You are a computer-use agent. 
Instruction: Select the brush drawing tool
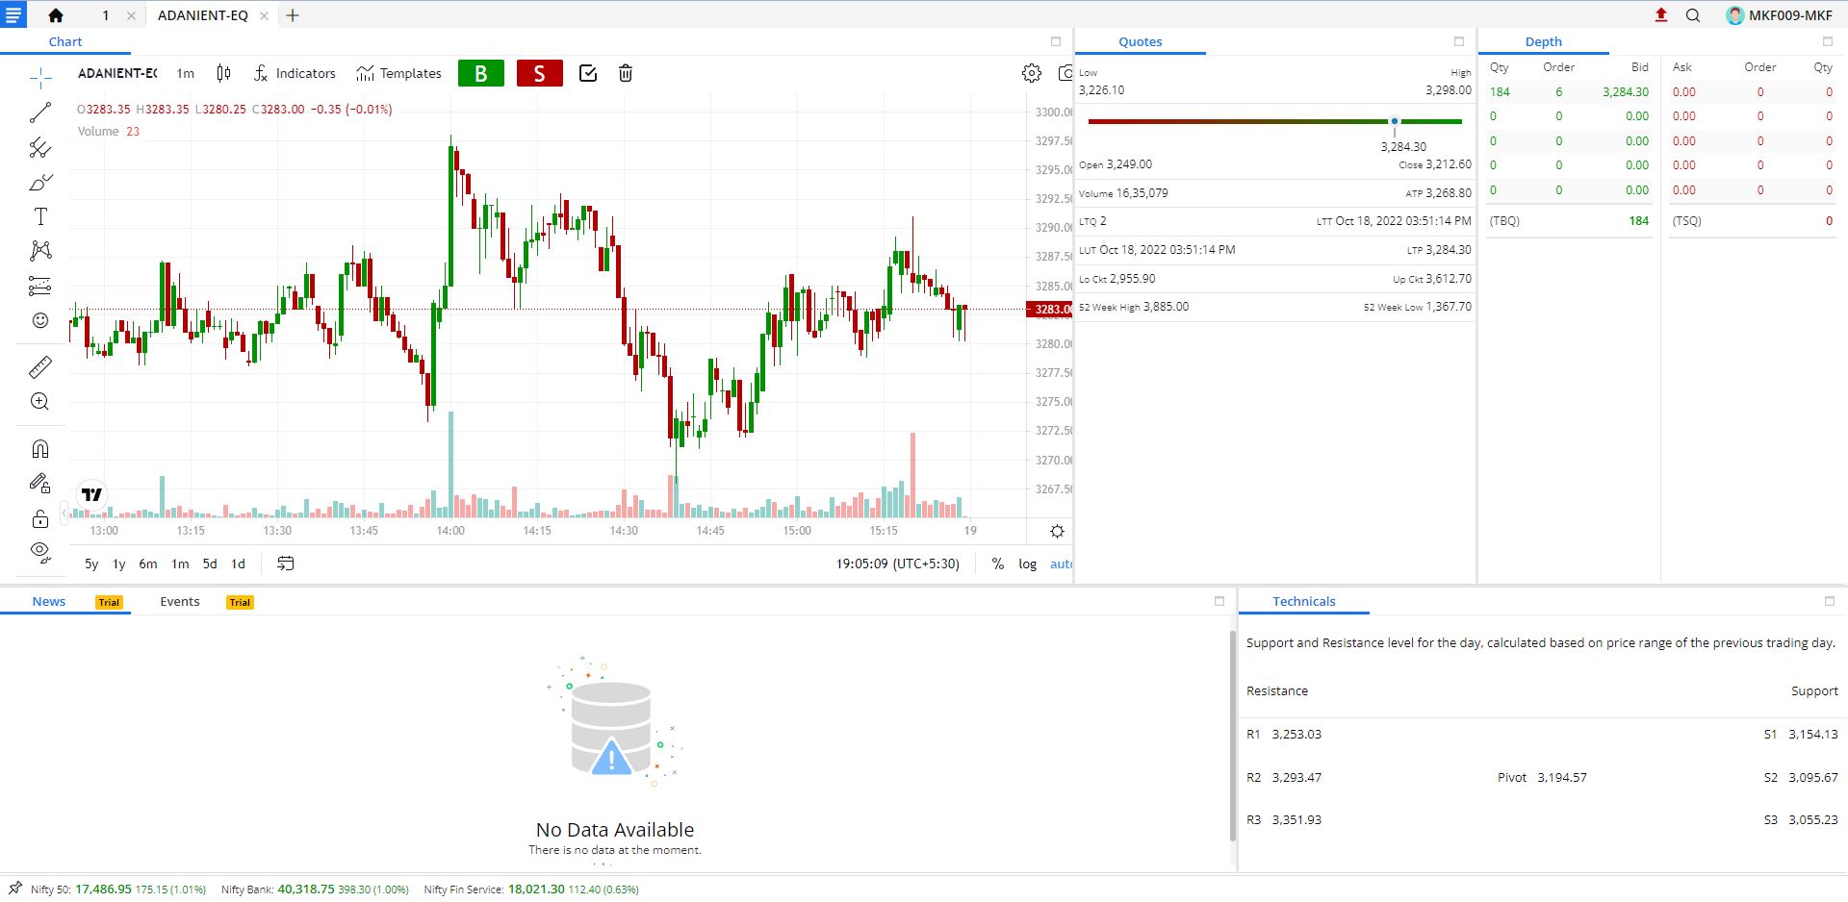tap(40, 182)
